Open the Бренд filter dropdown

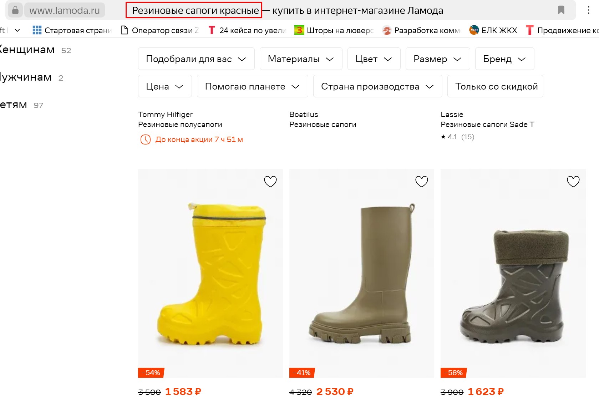click(504, 59)
